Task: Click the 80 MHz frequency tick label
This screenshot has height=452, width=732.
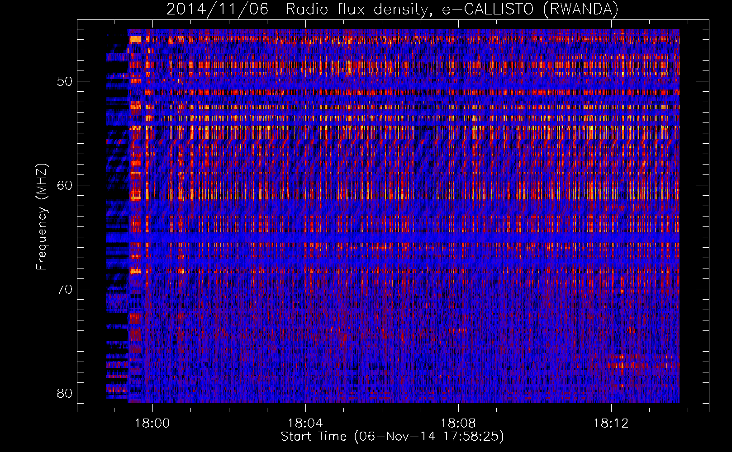Action: [65, 393]
